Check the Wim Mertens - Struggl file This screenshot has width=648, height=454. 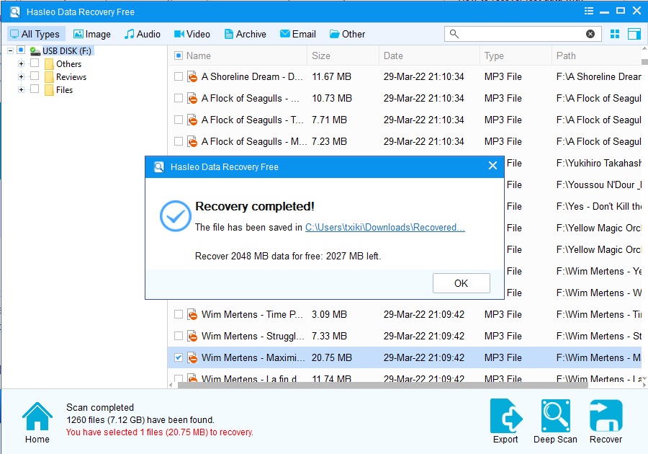click(x=179, y=336)
